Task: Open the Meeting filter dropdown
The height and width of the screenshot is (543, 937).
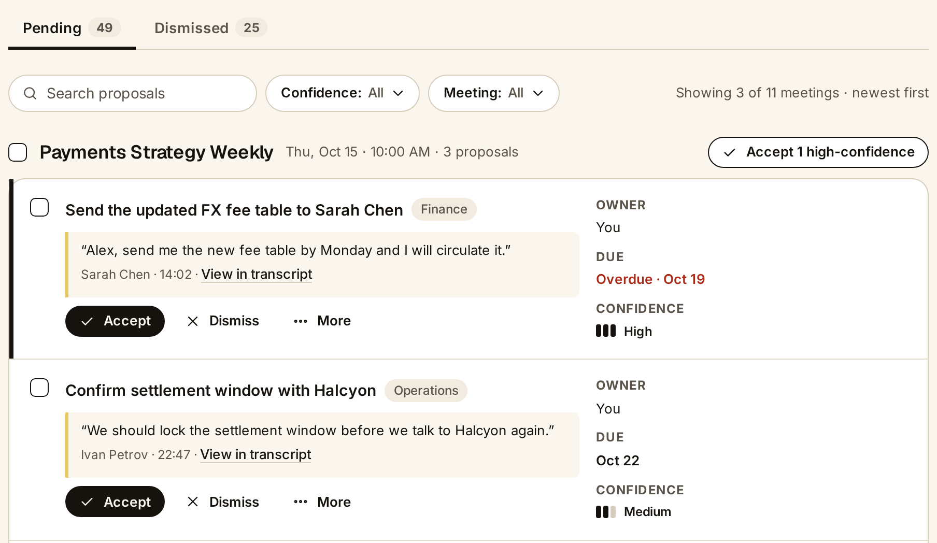Action: click(493, 93)
